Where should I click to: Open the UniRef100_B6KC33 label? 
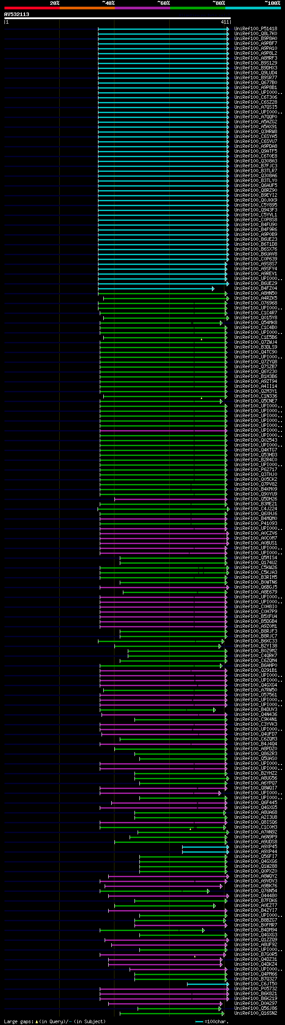[x=256, y=641]
